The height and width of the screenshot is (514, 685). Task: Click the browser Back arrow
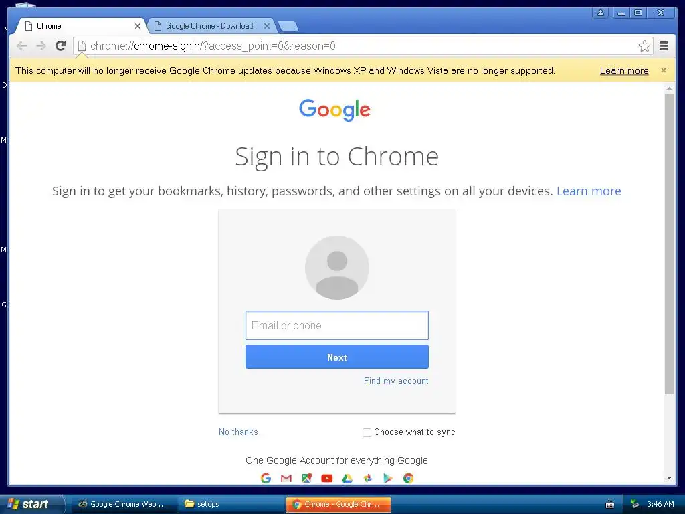coord(22,46)
